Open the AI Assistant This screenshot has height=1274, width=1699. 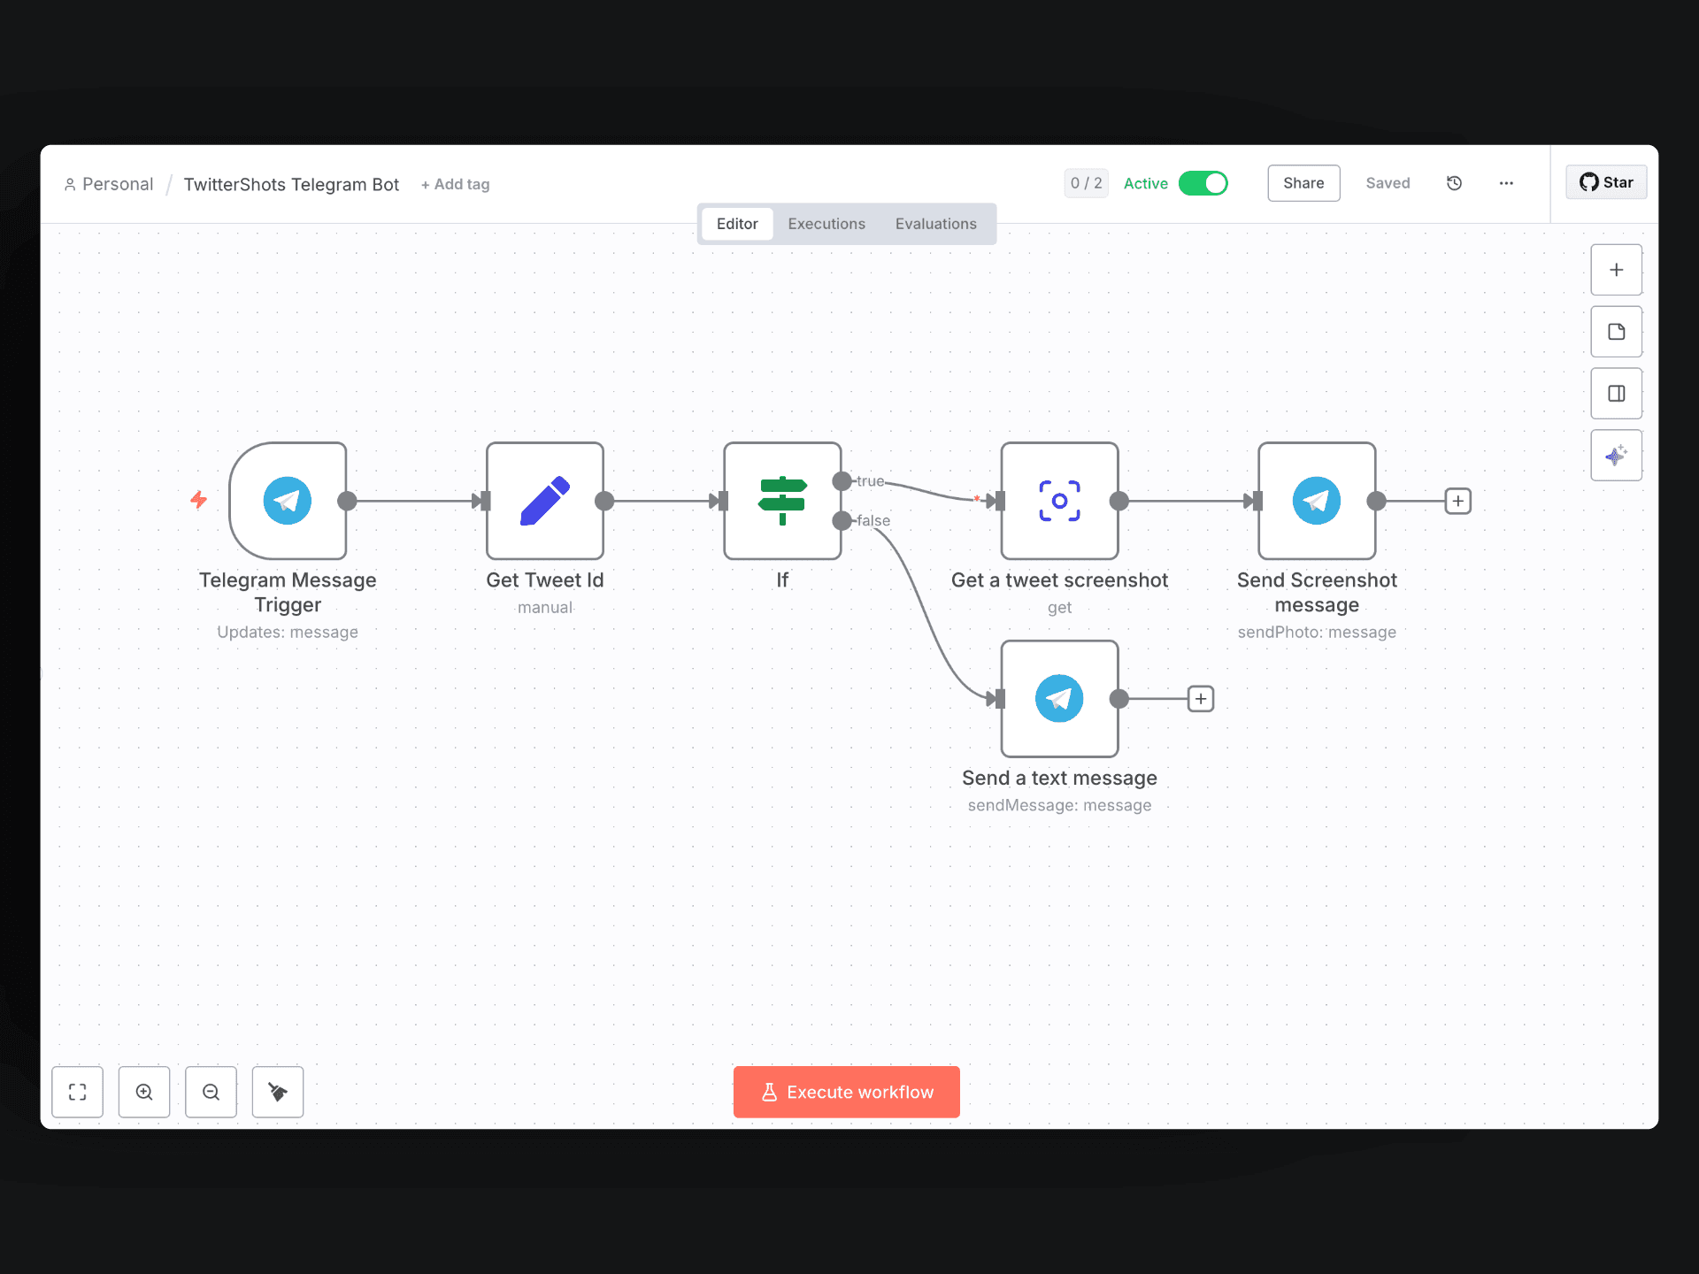pyautogui.click(x=1616, y=455)
